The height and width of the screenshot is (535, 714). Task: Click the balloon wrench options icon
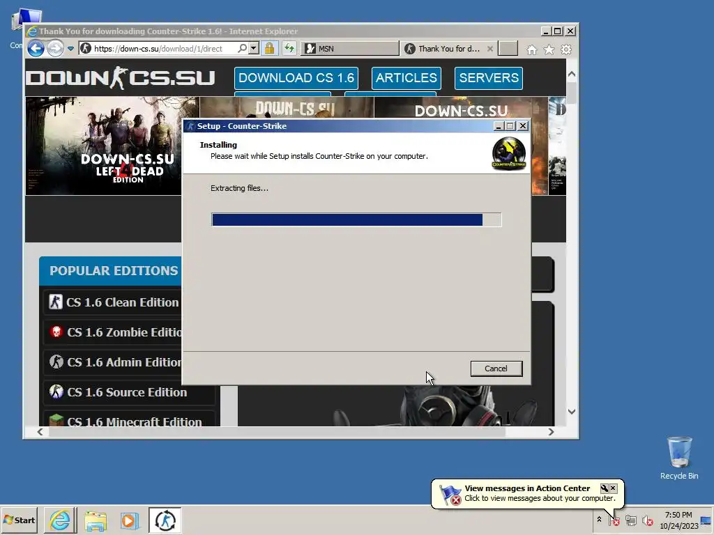[x=605, y=488]
